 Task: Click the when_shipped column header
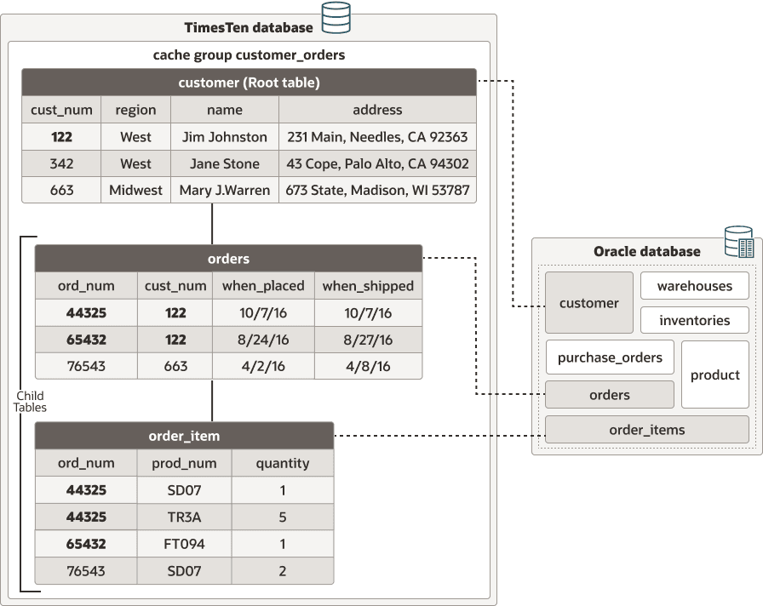point(369,285)
